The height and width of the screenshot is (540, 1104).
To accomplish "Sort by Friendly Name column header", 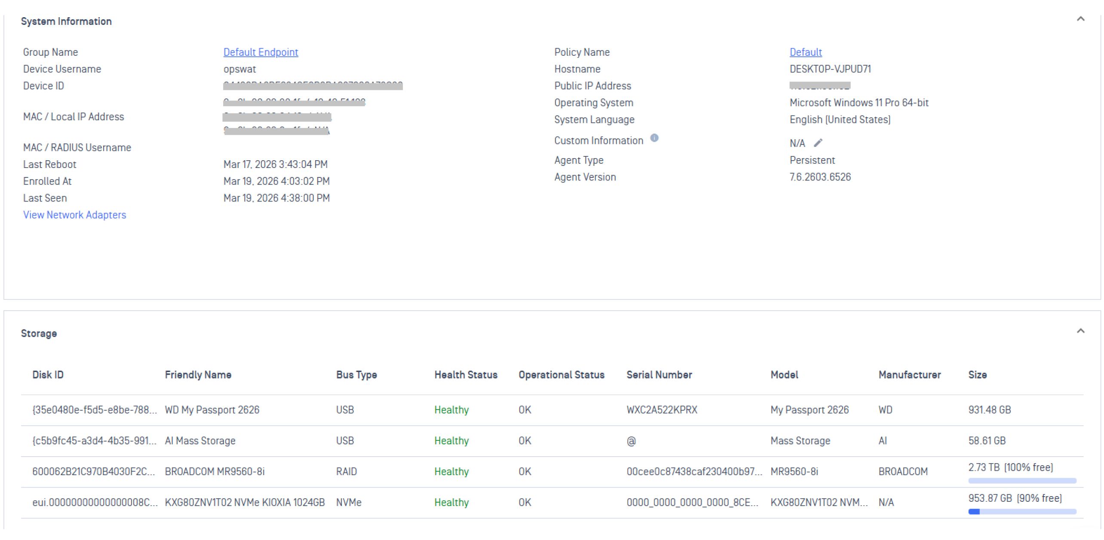I will 198,375.
